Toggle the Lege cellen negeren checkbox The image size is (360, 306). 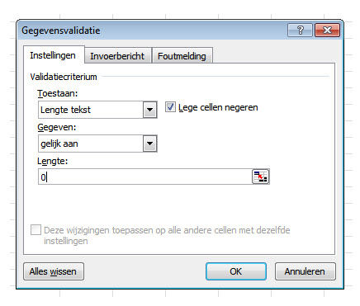point(170,107)
